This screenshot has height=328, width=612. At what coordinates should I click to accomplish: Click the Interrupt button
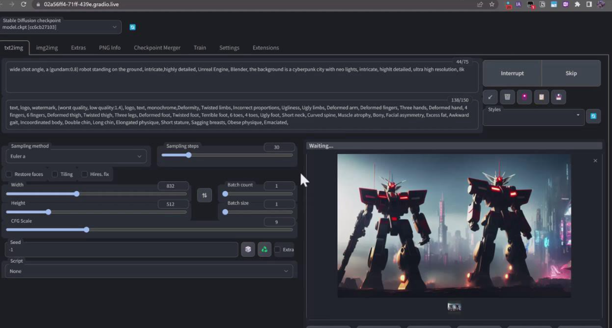(512, 73)
